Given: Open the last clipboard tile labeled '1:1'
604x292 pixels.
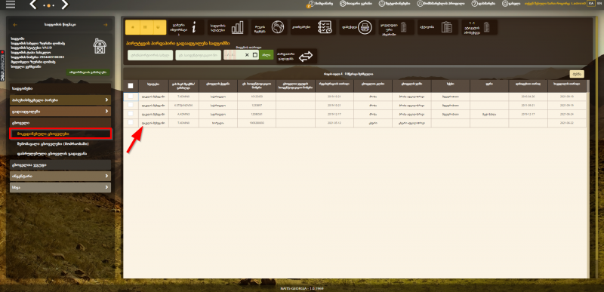Looking at the screenshot, I should point(479,27).
